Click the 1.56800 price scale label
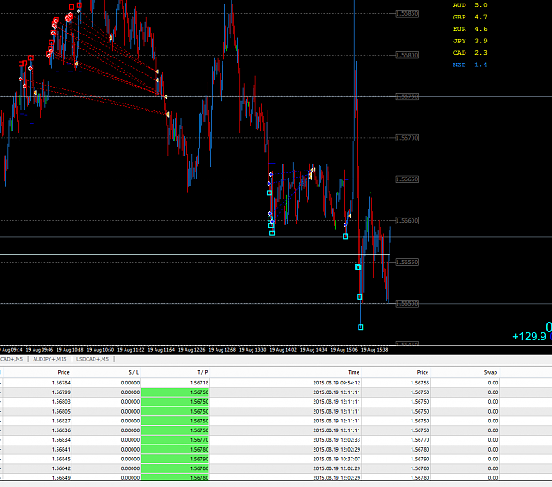 [x=407, y=56]
